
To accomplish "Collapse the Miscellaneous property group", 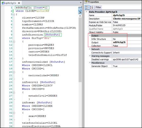I will 90,63.
